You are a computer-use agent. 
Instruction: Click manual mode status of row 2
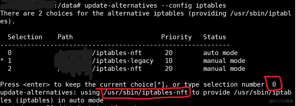(x=224, y=69)
